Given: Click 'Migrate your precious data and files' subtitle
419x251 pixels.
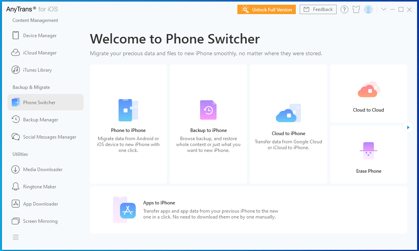Looking at the screenshot, I should tap(206, 53).
